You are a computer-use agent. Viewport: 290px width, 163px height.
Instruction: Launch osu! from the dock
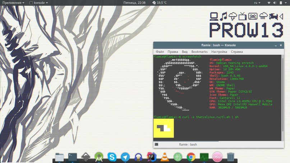point(217,157)
